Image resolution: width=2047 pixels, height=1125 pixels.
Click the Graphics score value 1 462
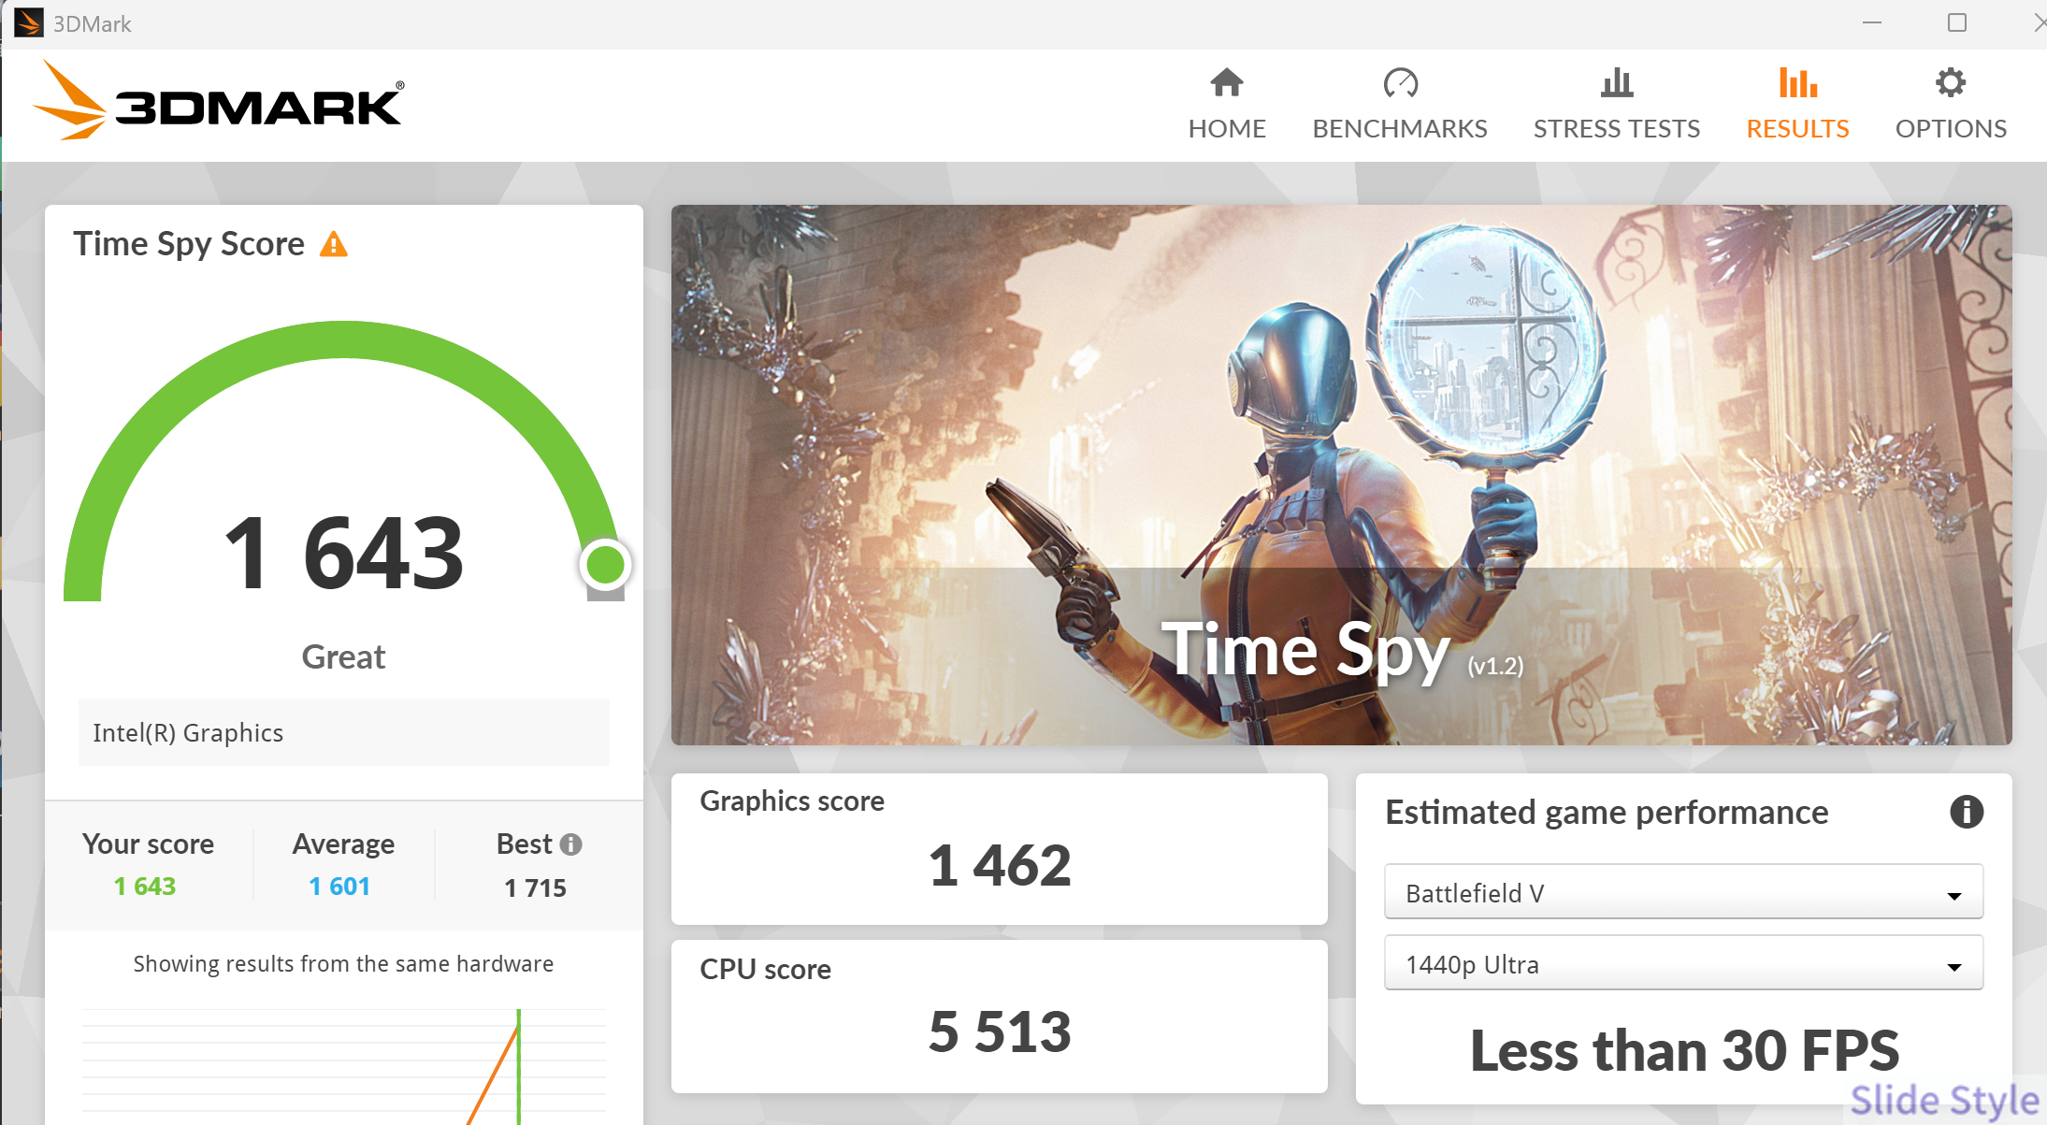pyautogui.click(x=1000, y=865)
